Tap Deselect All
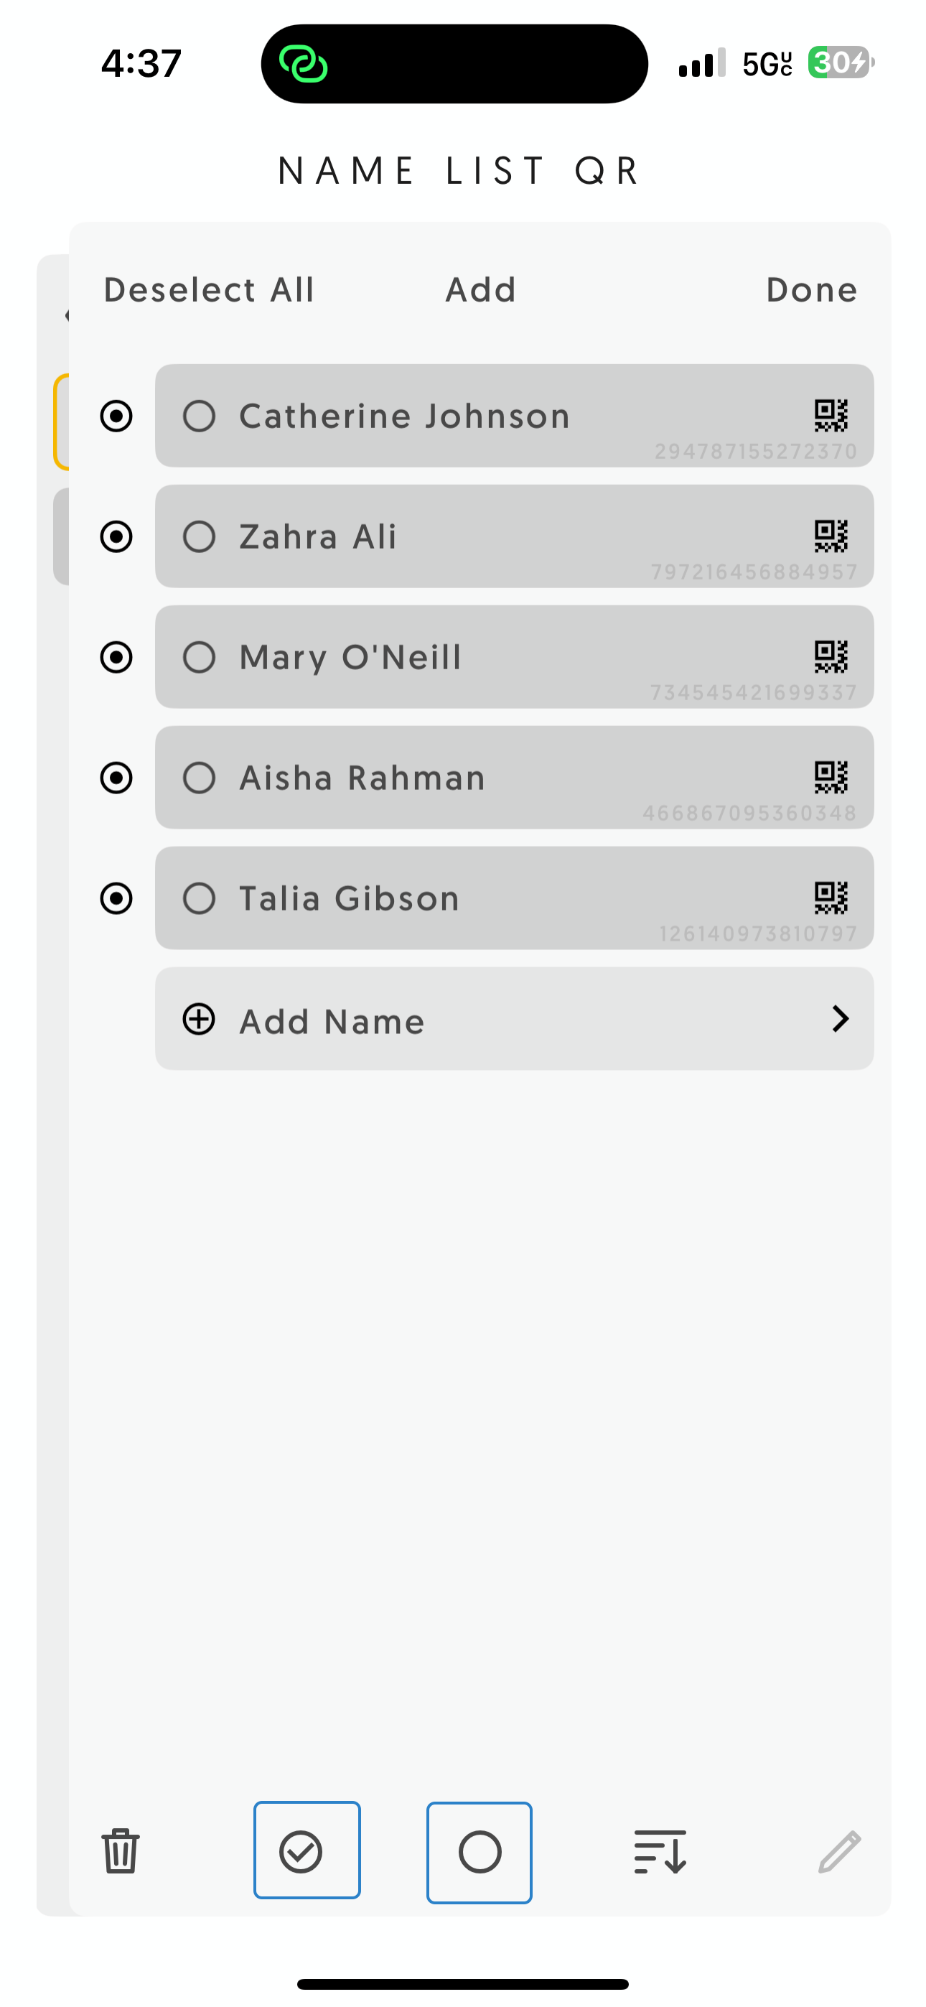Image resolution: width=926 pixels, height=2007 pixels. point(210,290)
